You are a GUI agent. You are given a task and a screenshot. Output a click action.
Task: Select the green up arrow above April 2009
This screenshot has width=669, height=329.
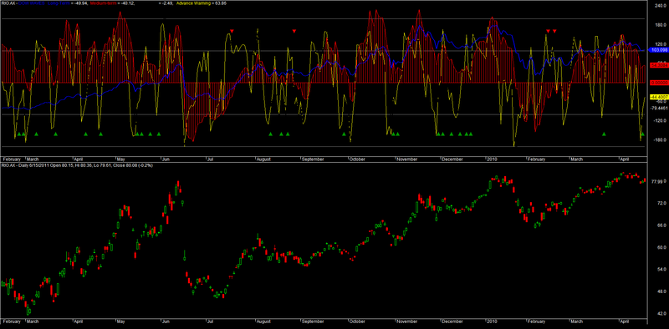86,134
